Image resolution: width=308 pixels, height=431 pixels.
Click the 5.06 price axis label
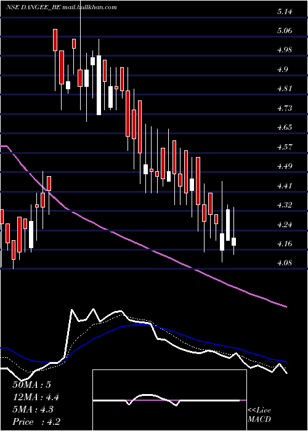[x=285, y=31]
